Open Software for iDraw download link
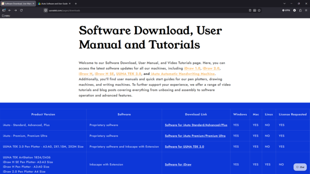The width and height of the screenshot is (310, 174). (x=178, y=164)
